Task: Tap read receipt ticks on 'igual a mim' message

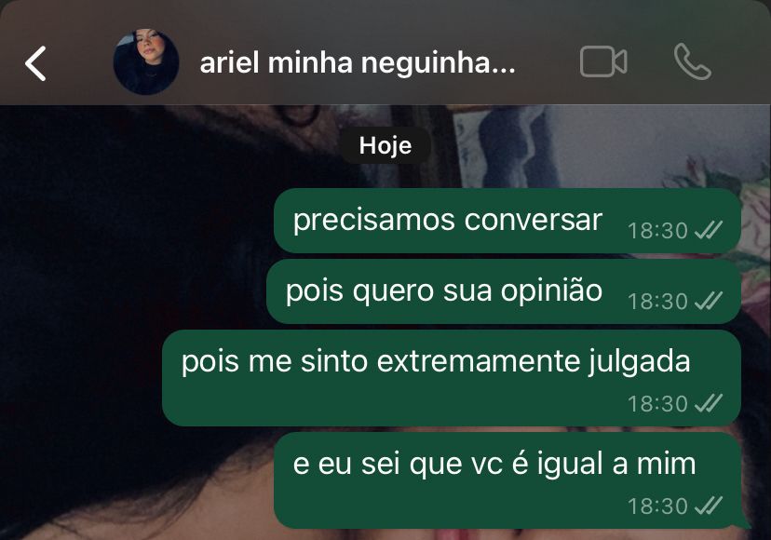Action: click(709, 506)
